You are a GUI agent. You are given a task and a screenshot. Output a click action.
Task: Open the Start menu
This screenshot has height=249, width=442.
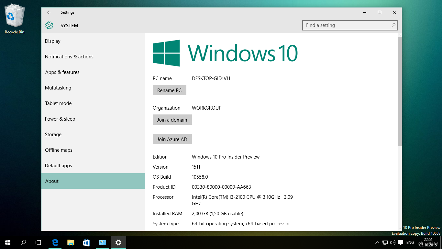point(8,243)
